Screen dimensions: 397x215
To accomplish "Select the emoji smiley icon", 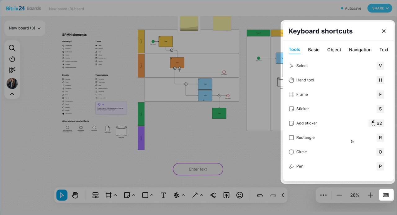I will 240,195.
